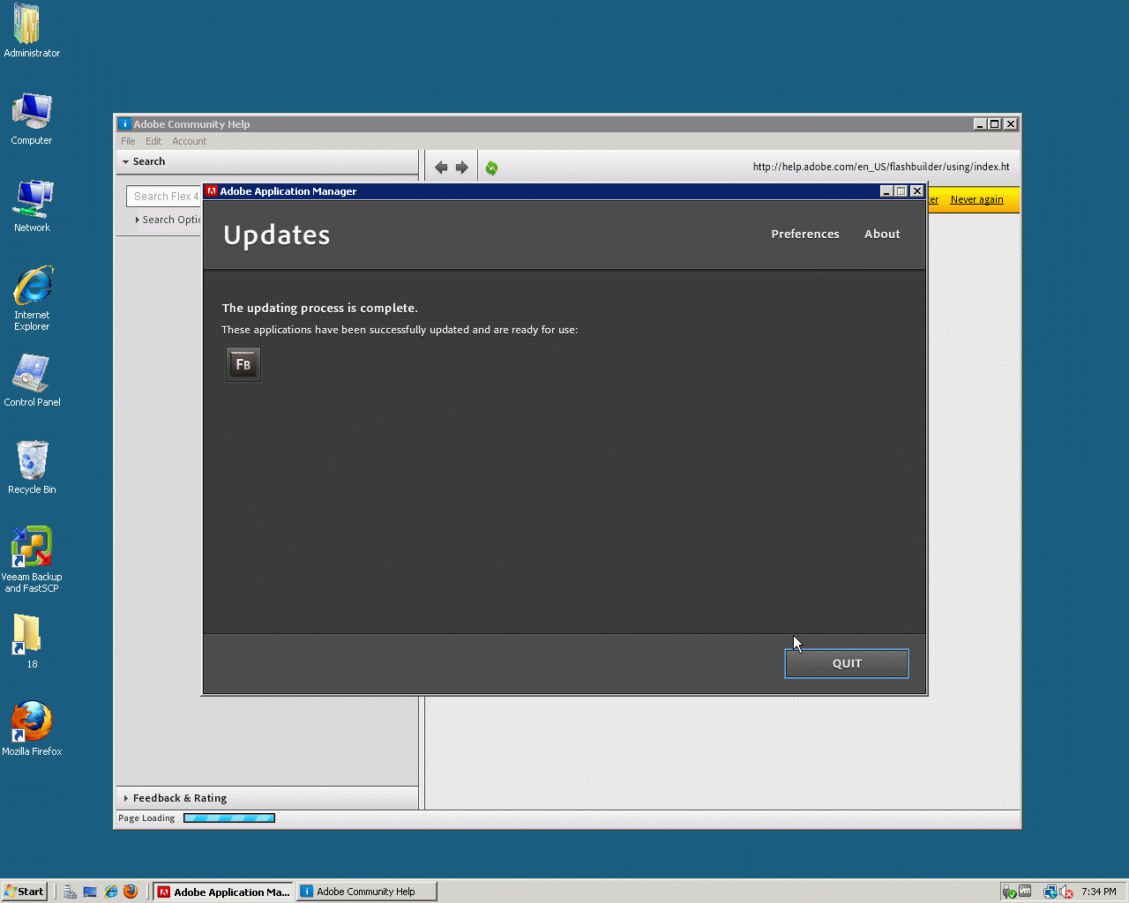Open Preferences in Application Manager
Image resolution: width=1129 pixels, height=903 pixels.
(x=805, y=234)
